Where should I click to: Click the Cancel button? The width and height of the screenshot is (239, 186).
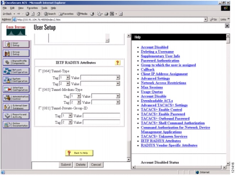coord(96,165)
